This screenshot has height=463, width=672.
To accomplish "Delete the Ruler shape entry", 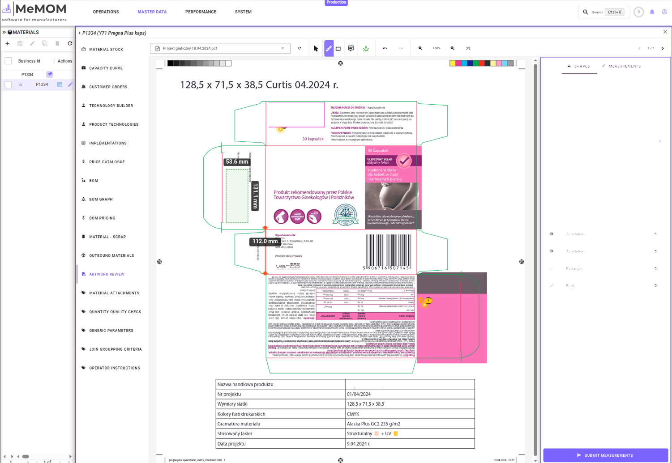I will (x=655, y=285).
